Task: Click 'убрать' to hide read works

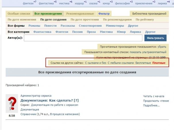Action: coord(161,46)
